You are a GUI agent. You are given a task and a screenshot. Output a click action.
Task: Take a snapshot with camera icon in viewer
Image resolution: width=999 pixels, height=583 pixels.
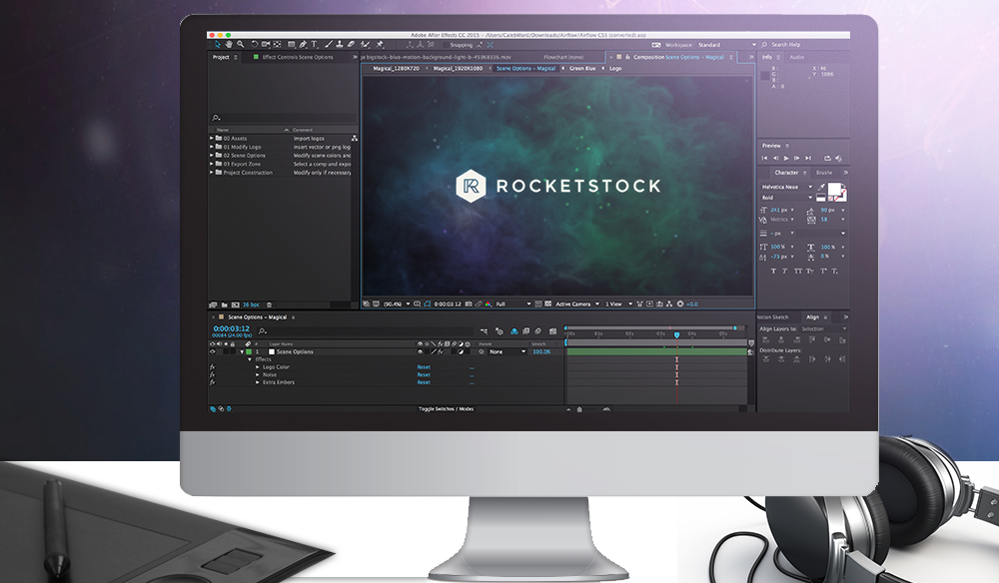[x=469, y=304]
